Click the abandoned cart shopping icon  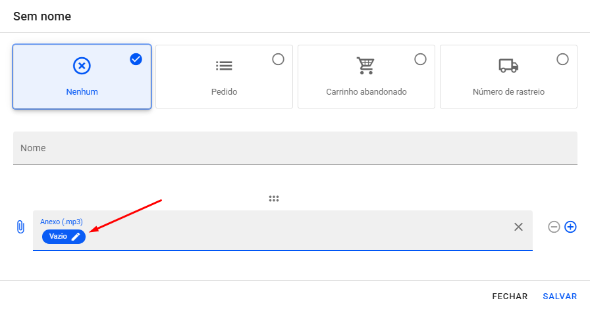[x=365, y=66]
